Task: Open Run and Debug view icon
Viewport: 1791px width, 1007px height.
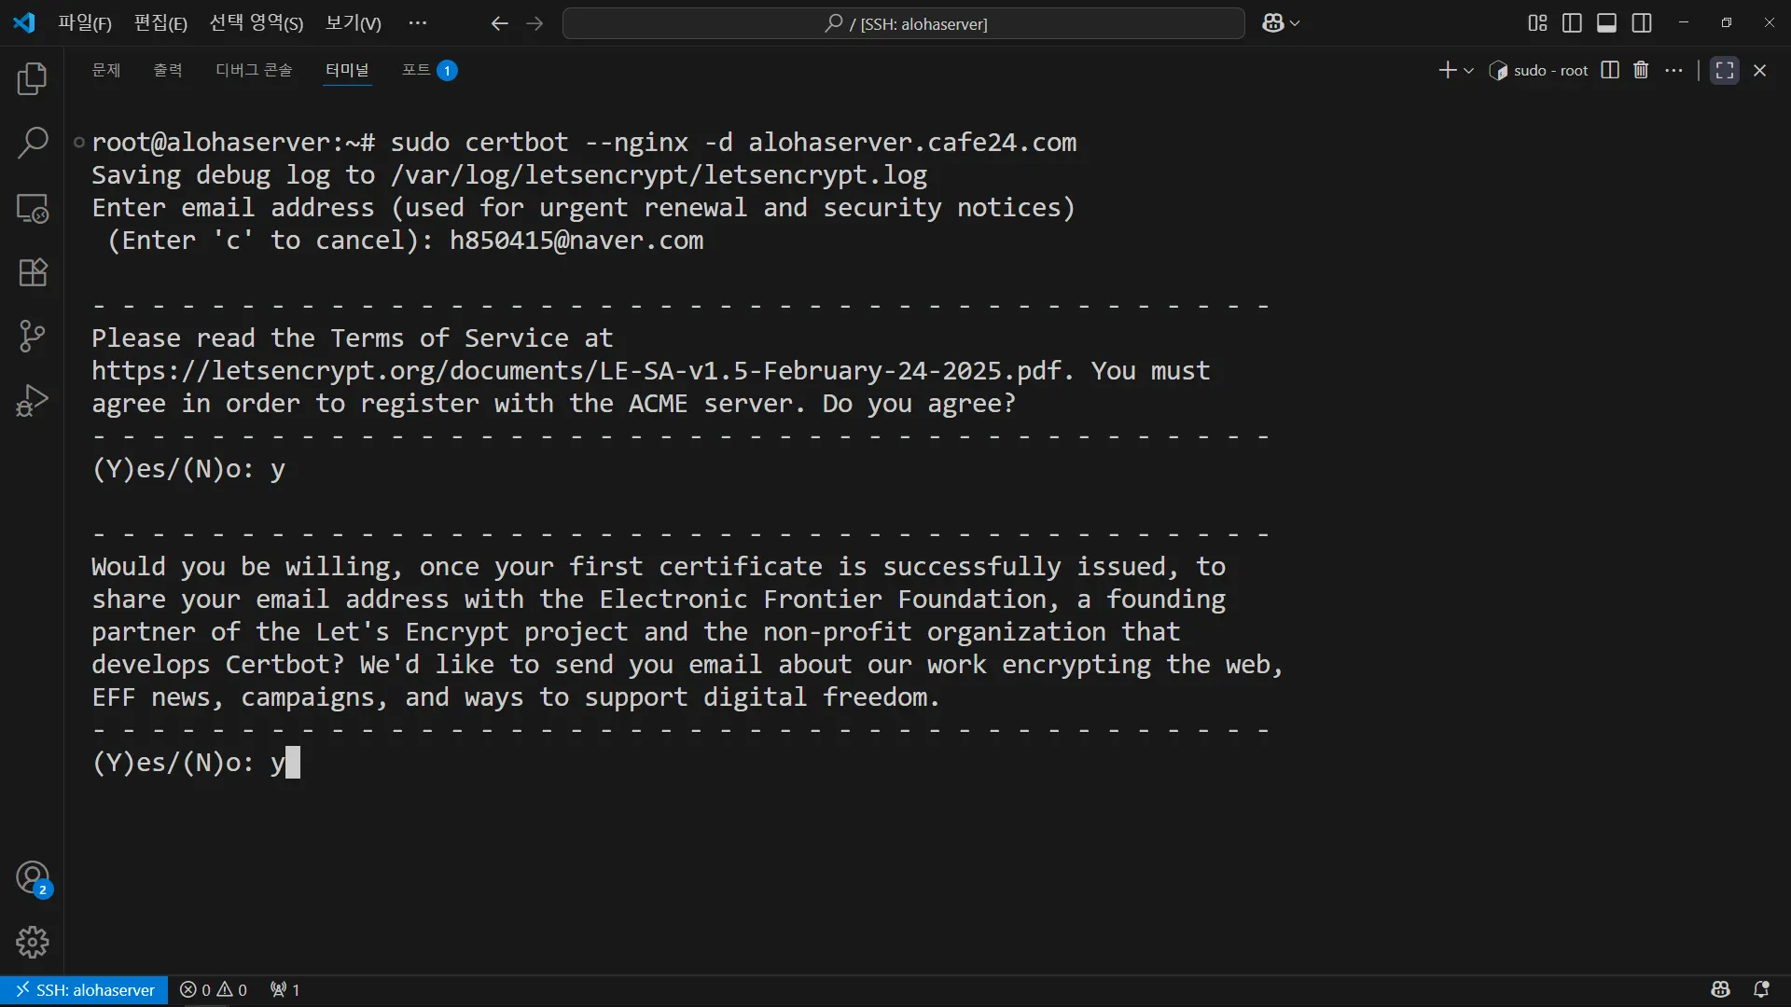Action: pyautogui.click(x=33, y=401)
